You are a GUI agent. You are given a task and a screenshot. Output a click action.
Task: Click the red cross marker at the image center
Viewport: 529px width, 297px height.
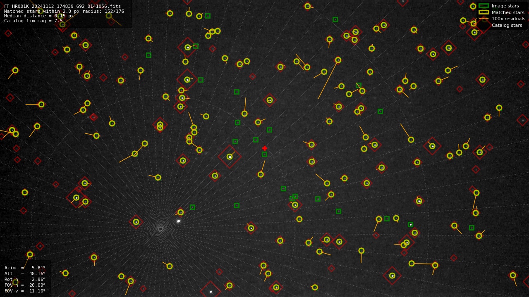coord(265,148)
